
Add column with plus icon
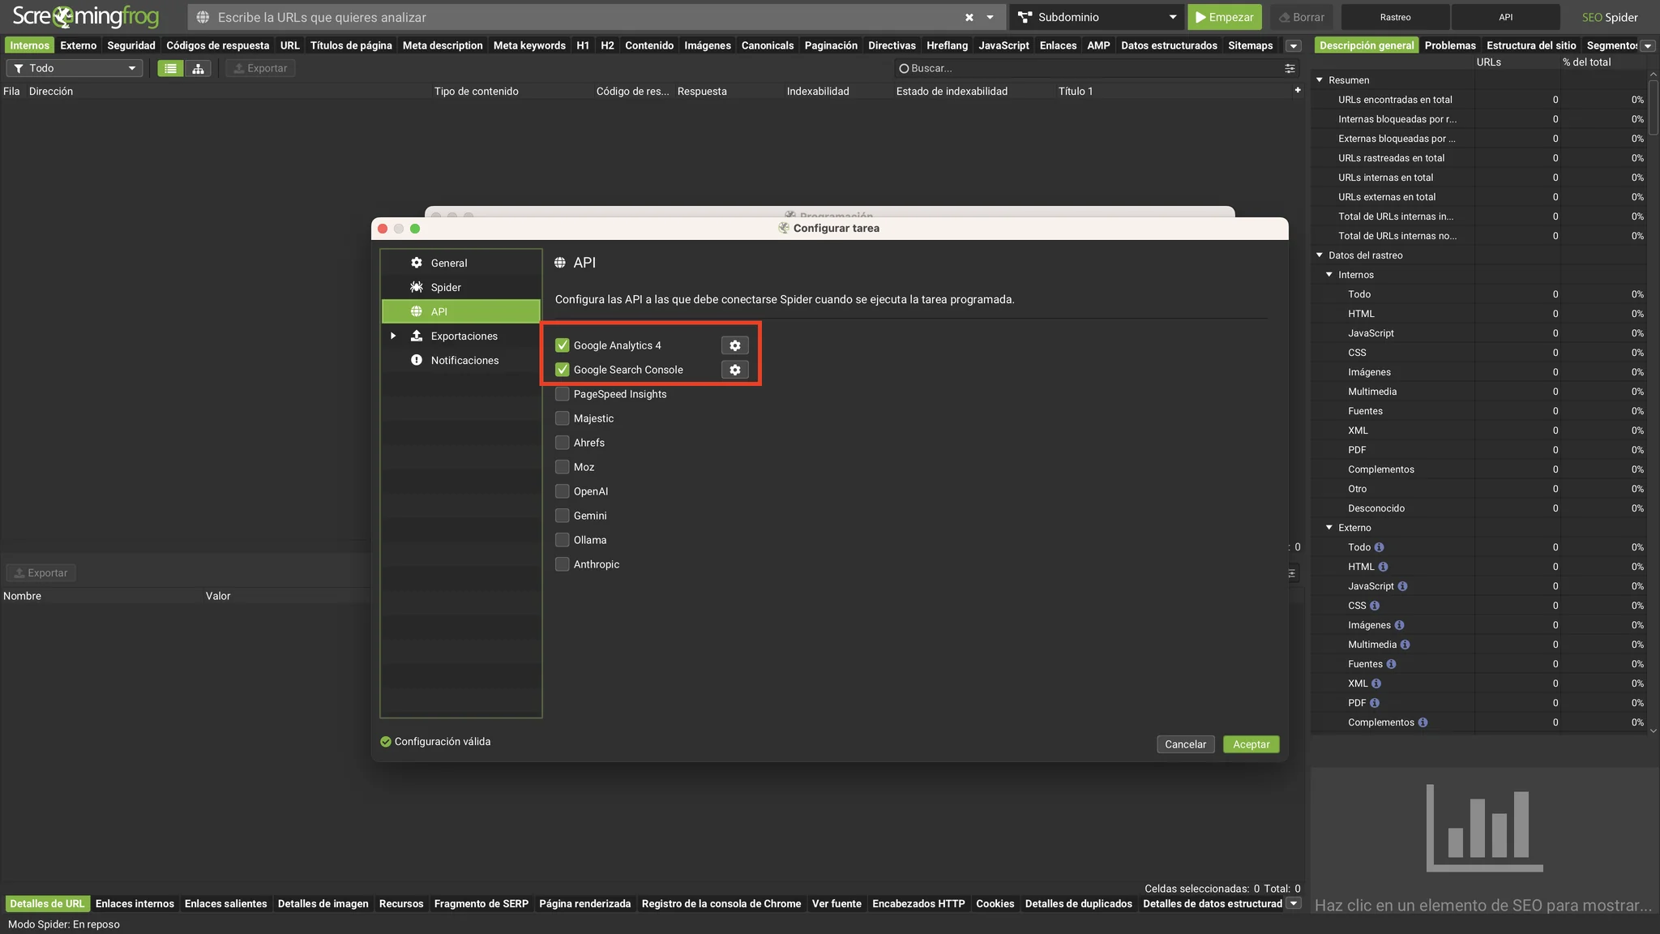[x=1298, y=90]
